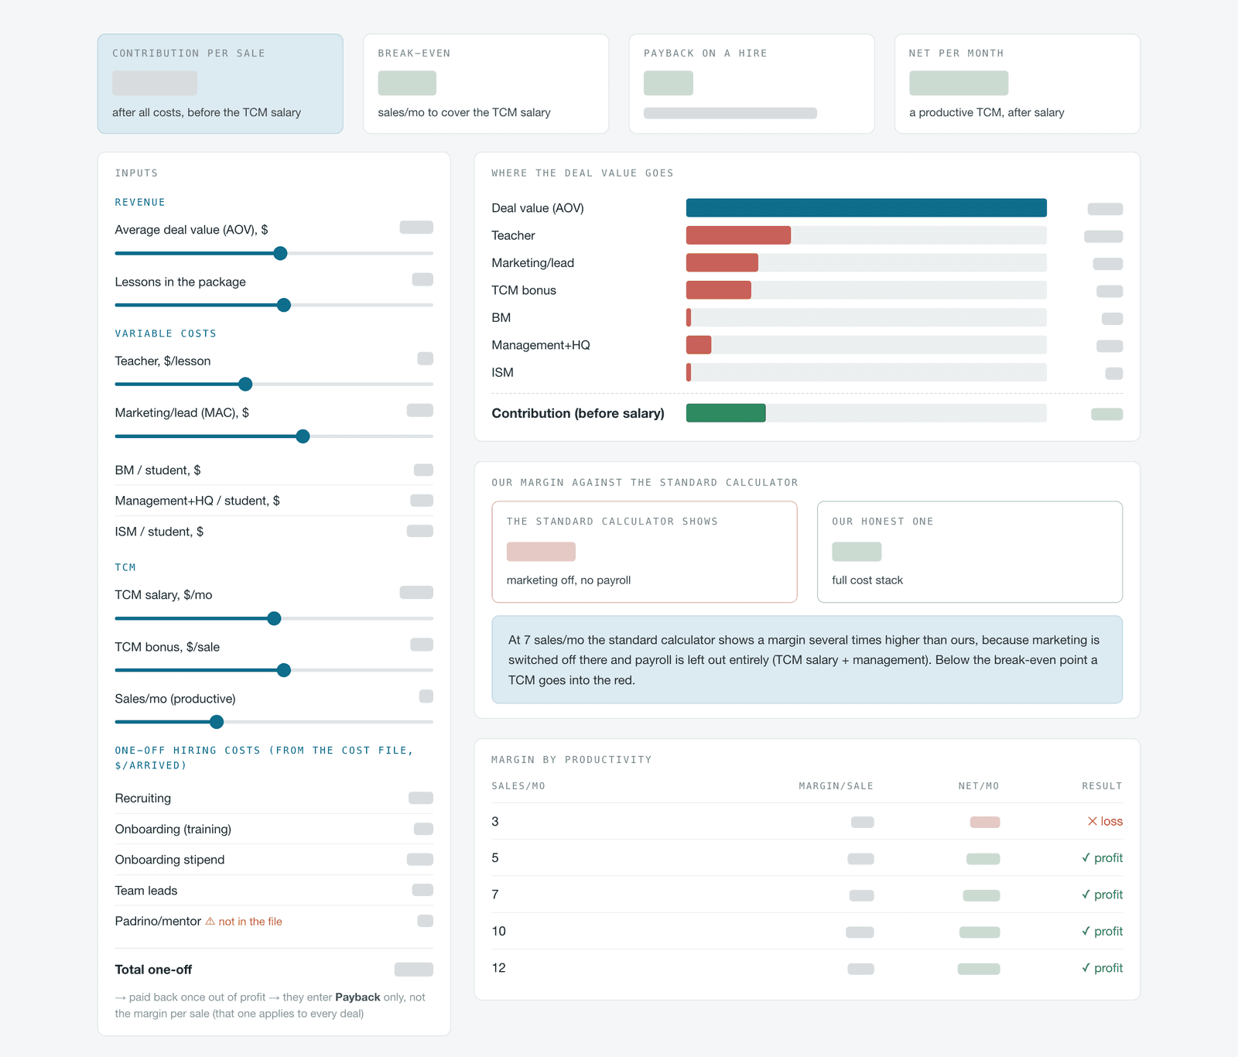Click the 'NET/MO' column header
The image size is (1238, 1057).
(x=979, y=786)
